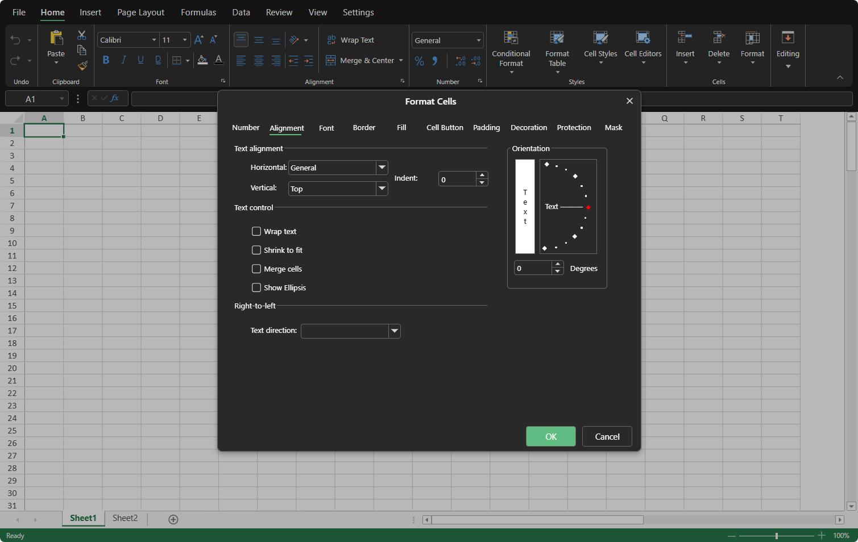
Task: Open the Formulas ribbon tab
Action: point(198,12)
